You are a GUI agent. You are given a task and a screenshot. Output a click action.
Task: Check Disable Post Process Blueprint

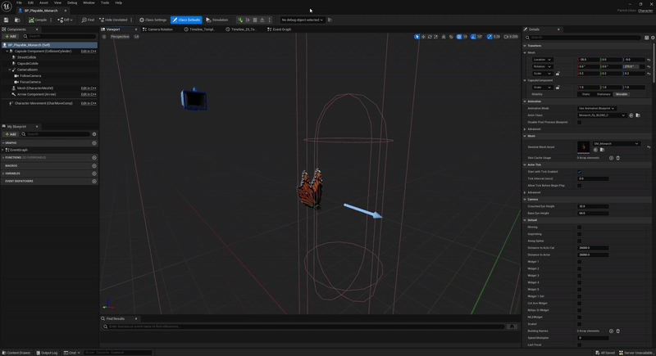[580, 122]
